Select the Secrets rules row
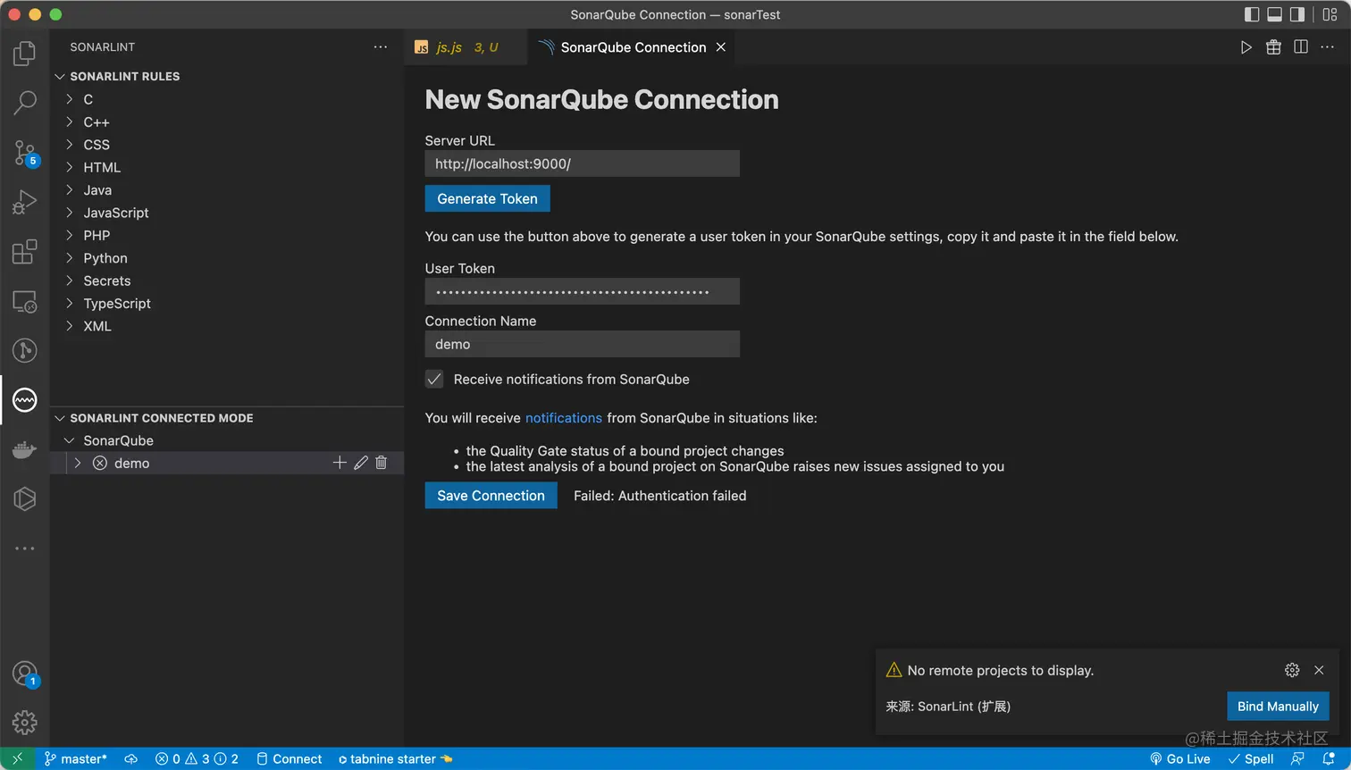Image resolution: width=1351 pixels, height=770 pixels. pyautogui.click(x=227, y=280)
